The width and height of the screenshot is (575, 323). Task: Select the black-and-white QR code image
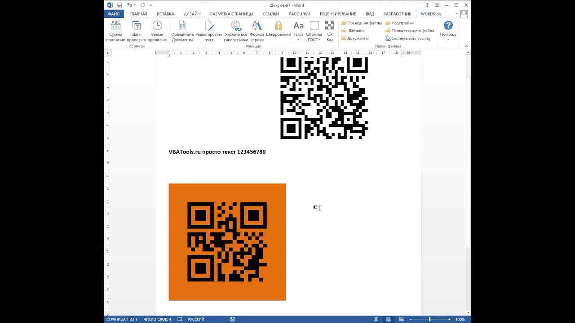(324, 98)
